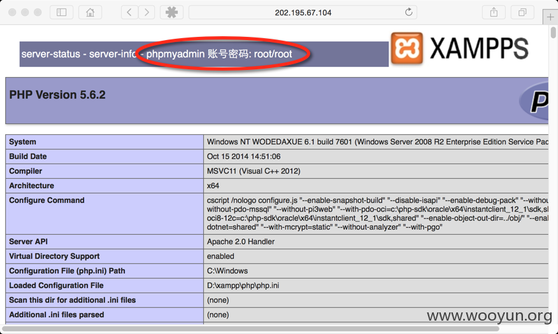
Task: Click the "Configure Command" row label
Action: (46, 200)
